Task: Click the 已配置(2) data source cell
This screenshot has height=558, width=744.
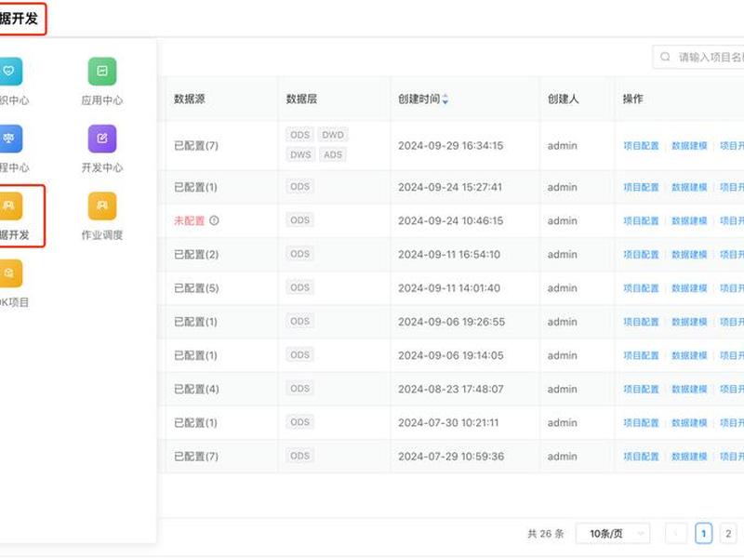Action: click(x=196, y=254)
